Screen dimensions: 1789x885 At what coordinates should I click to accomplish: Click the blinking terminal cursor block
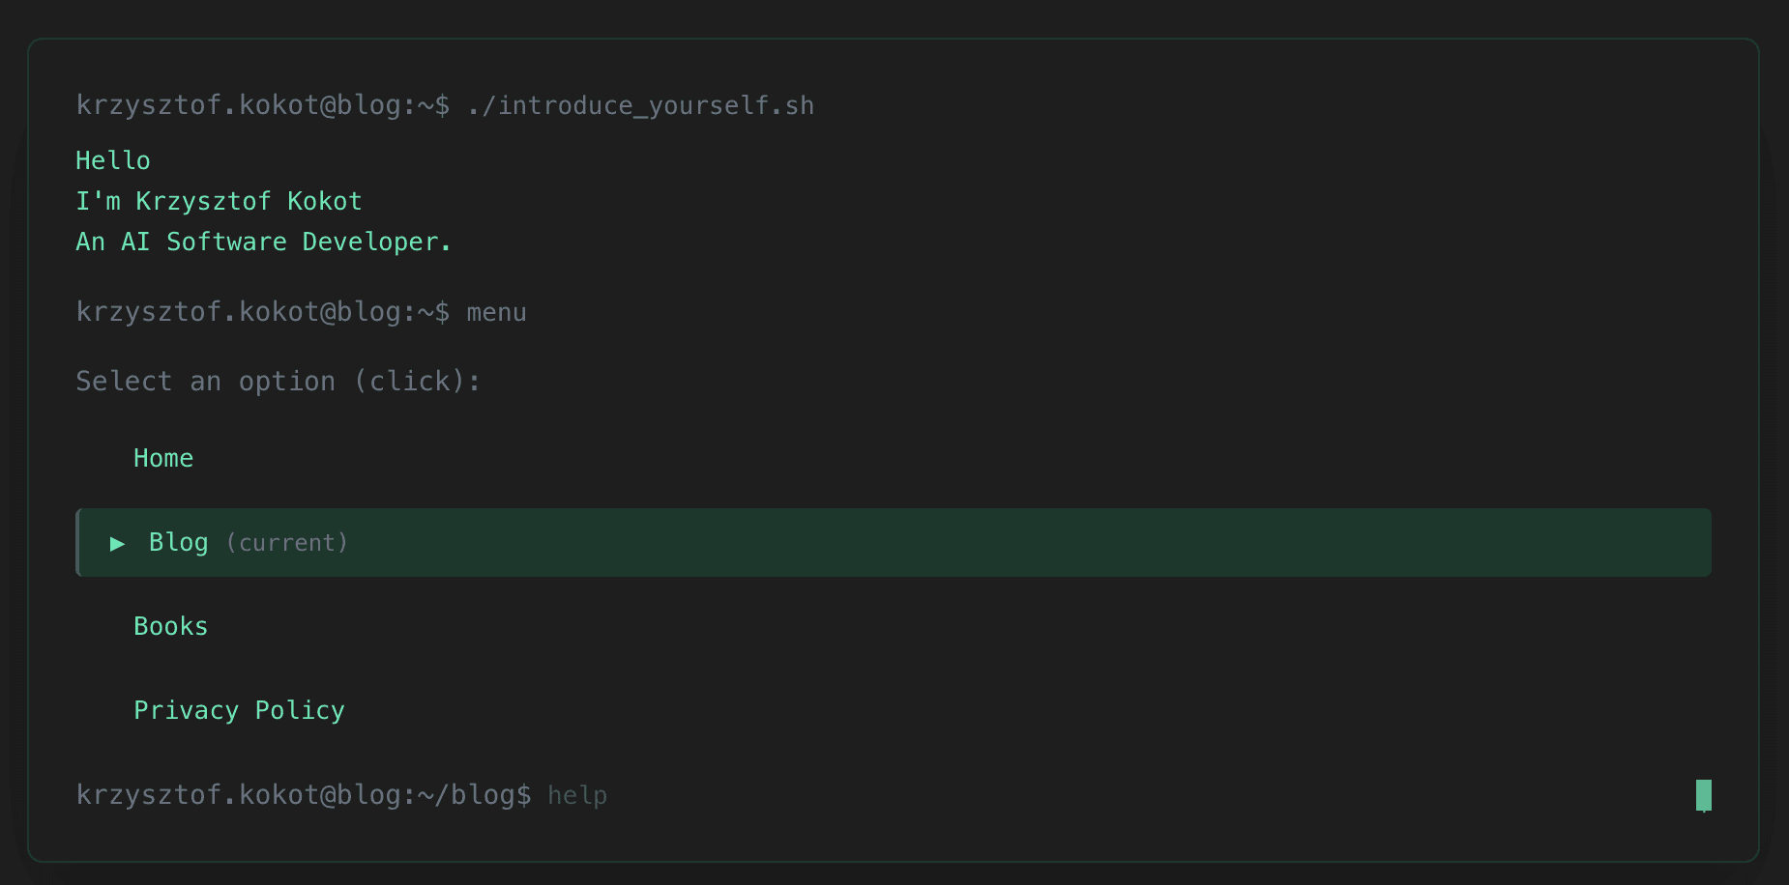(x=1702, y=794)
